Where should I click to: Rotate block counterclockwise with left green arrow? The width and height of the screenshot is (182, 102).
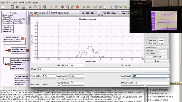(x=84, y=7)
